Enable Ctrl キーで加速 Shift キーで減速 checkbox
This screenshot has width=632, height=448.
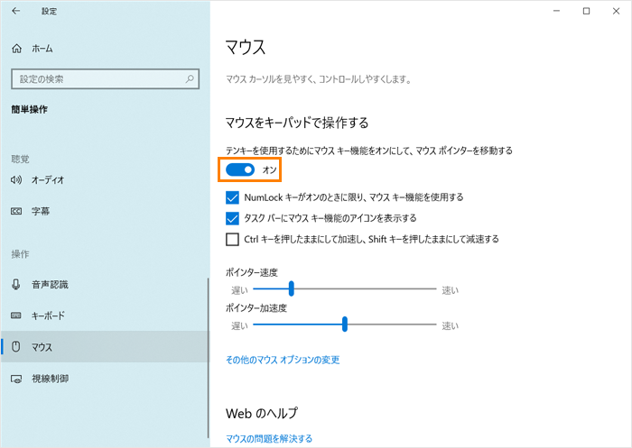(x=233, y=239)
